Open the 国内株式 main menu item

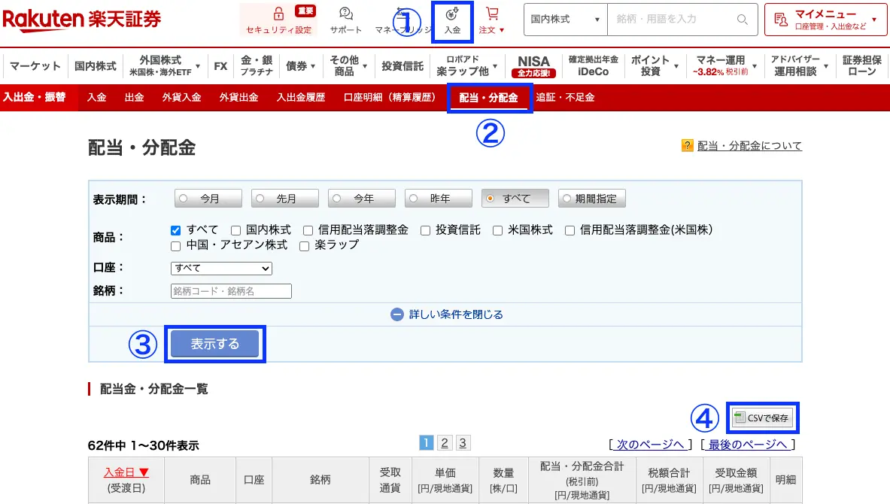coord(96,66)
